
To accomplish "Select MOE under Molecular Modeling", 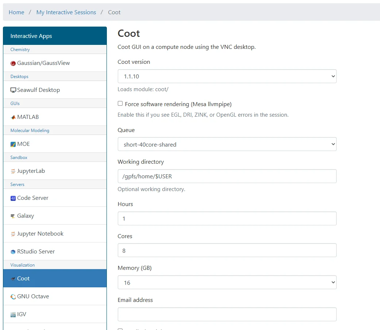I will point(55,144).
